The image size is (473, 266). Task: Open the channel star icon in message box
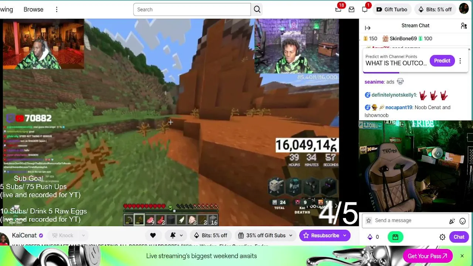coord(368,221)
